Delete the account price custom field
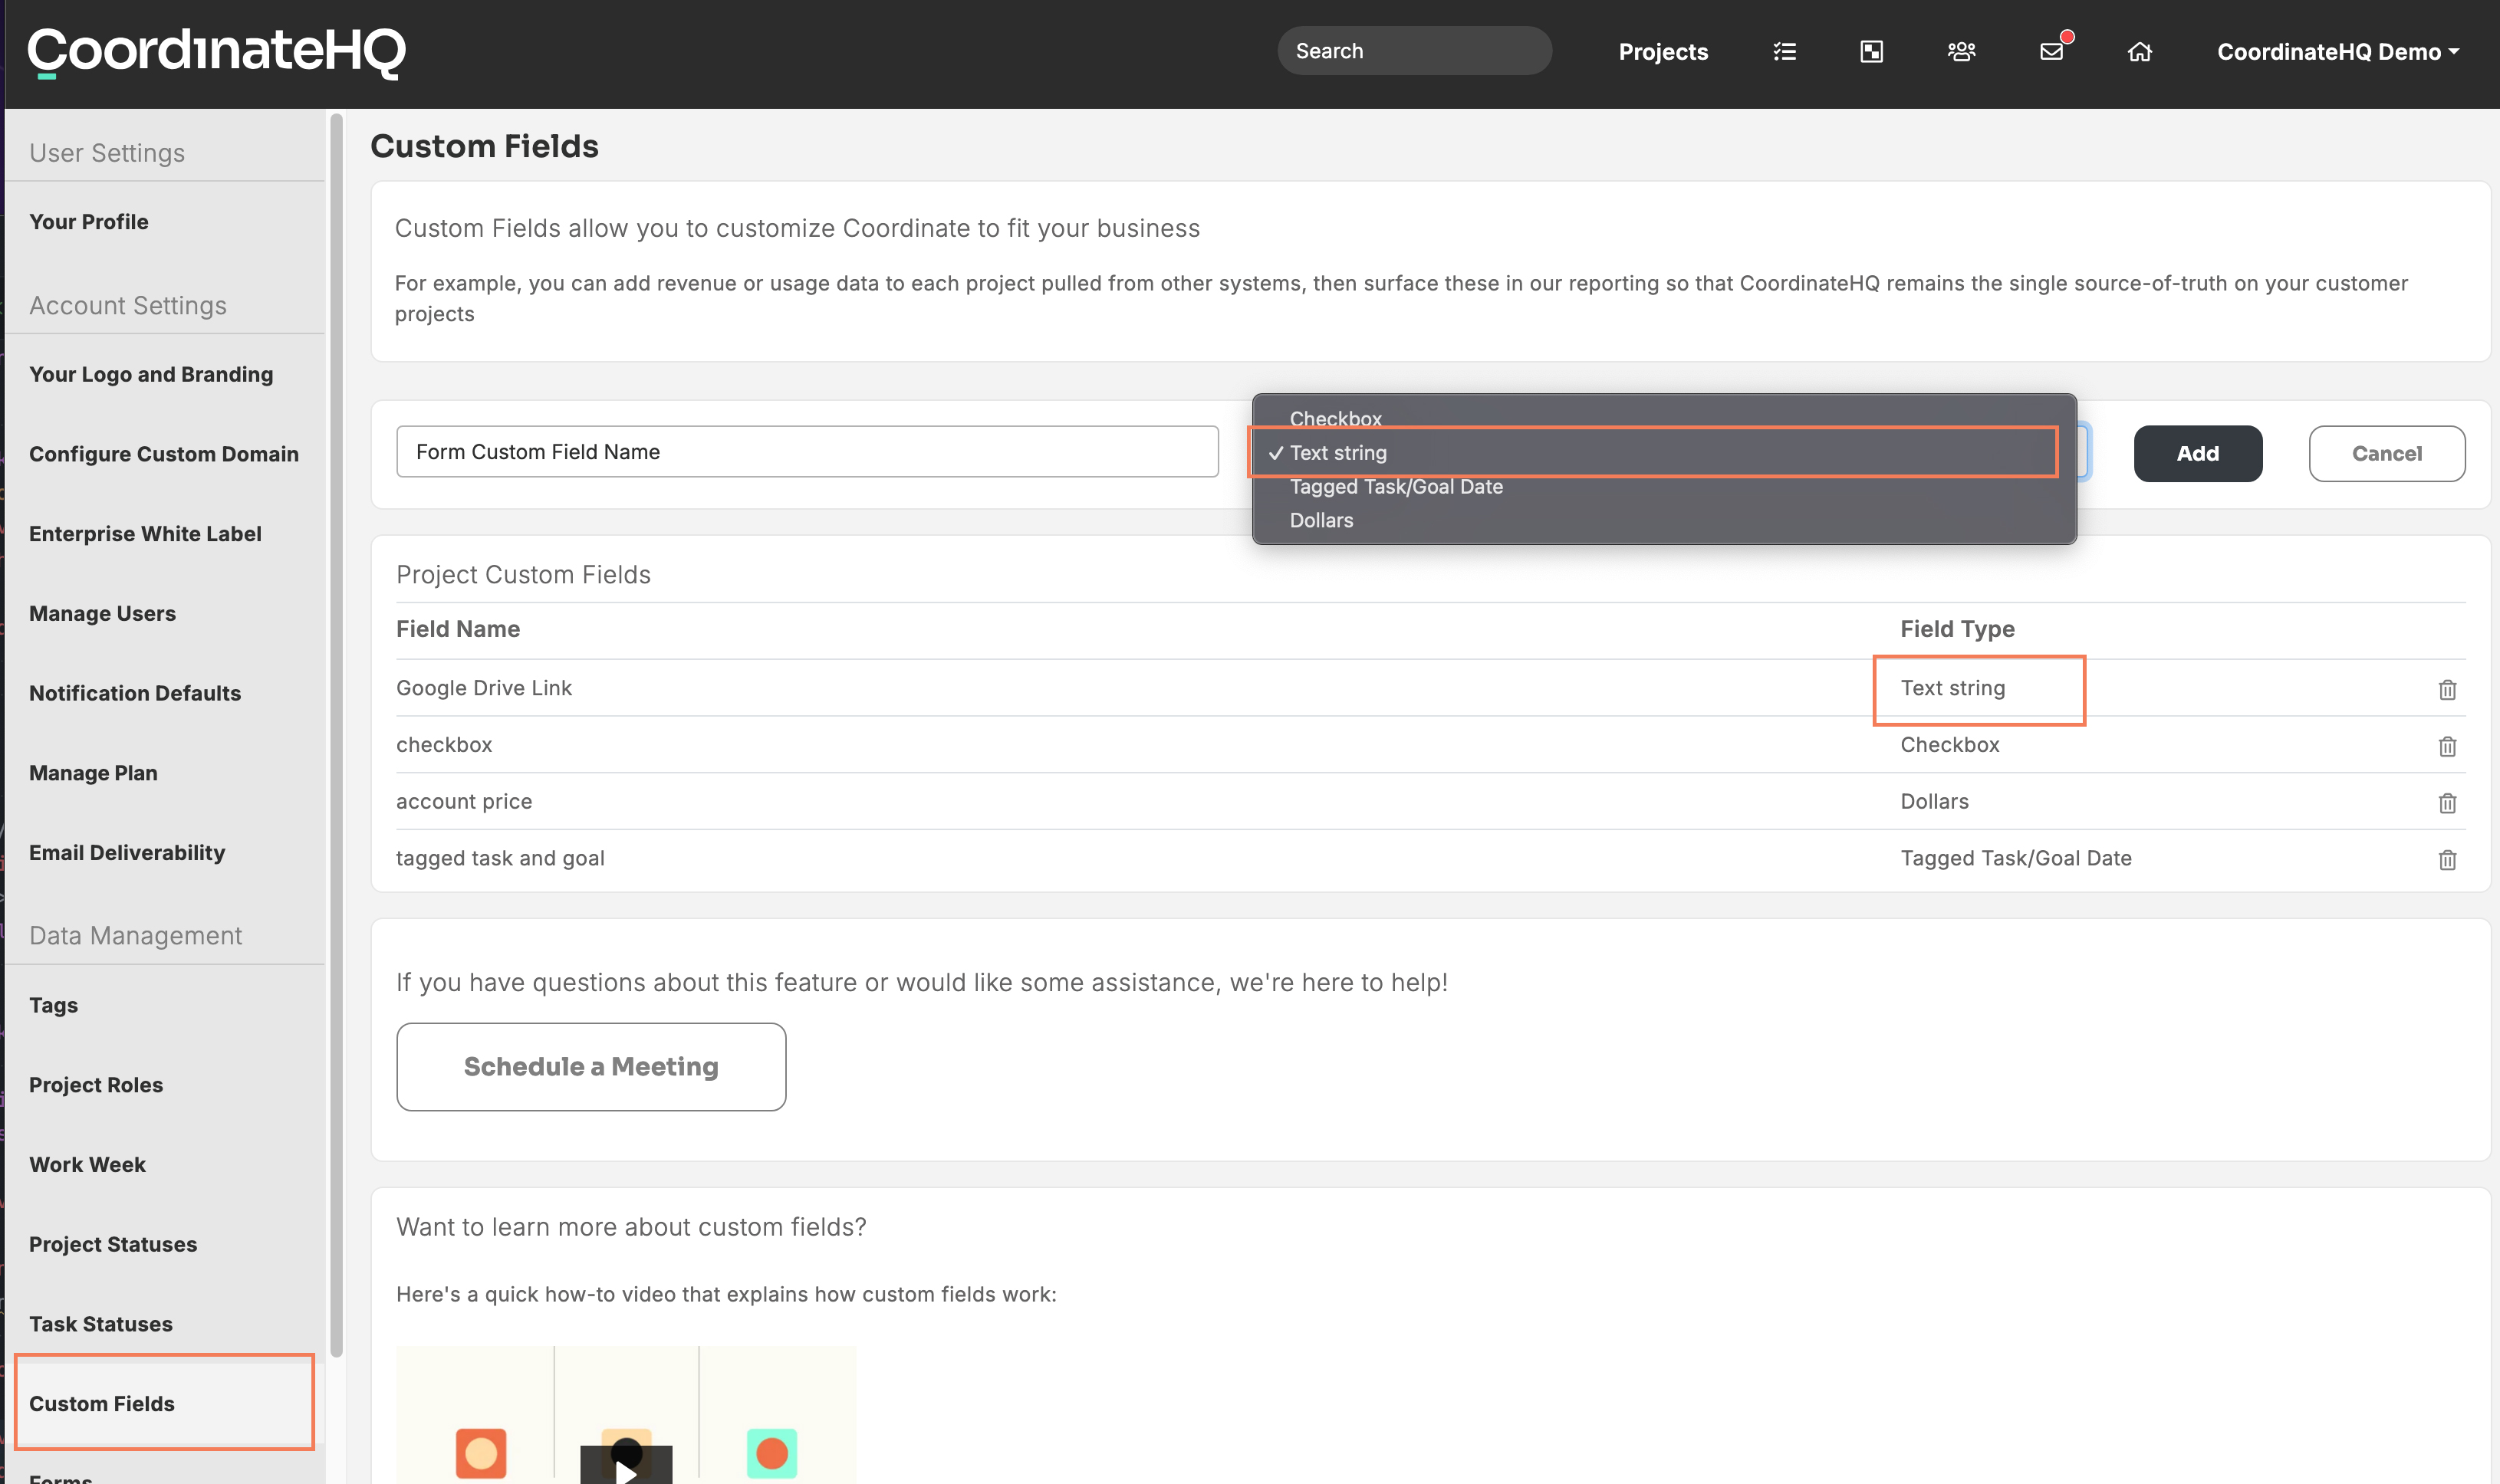Screen dimensions: 2500x1484 pyautogui.click(x=2447, y=803)
